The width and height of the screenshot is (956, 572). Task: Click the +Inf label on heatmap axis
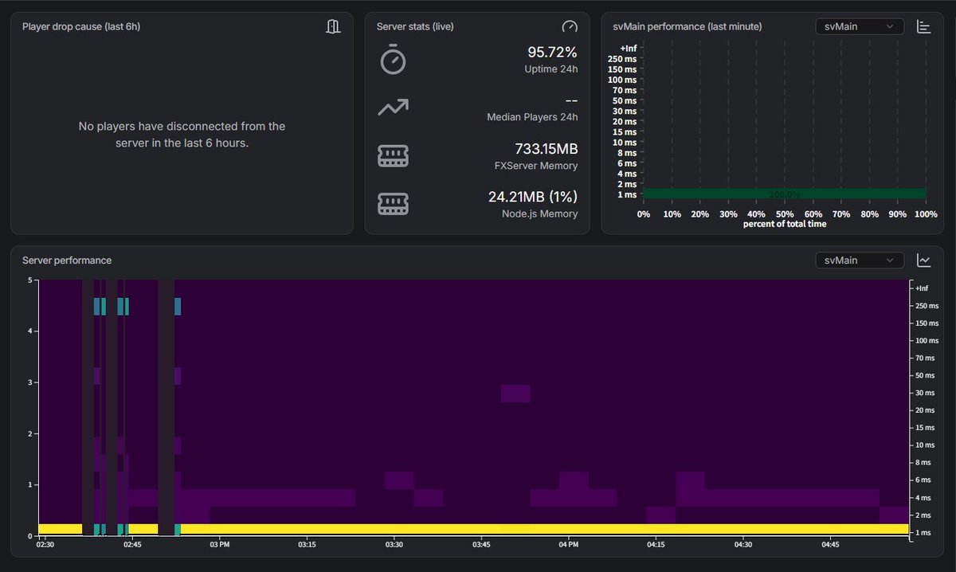tap(921, 288)
